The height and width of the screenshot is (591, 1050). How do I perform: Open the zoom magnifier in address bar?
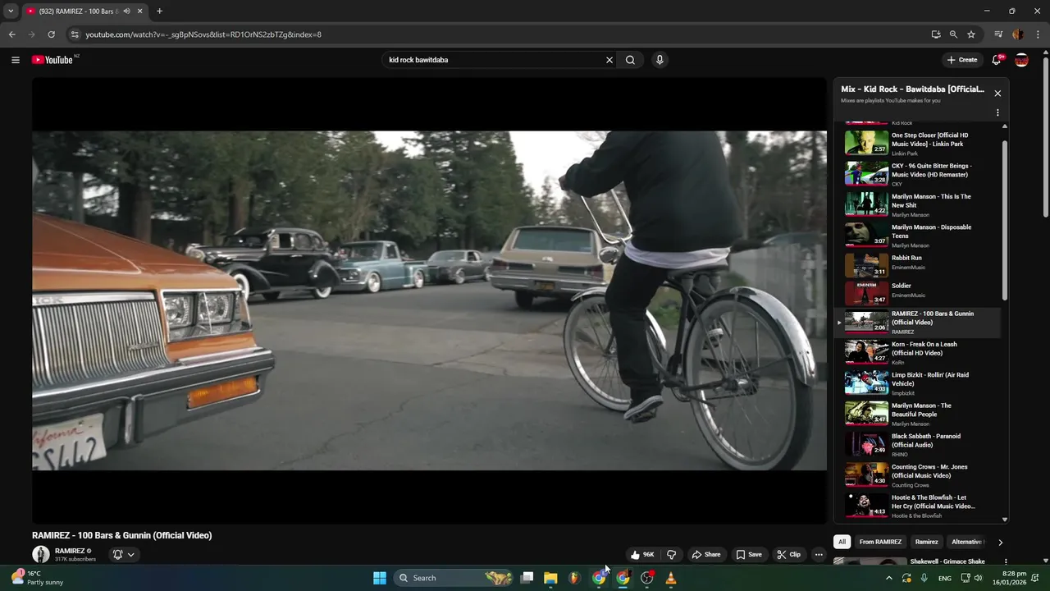[953, 34]
